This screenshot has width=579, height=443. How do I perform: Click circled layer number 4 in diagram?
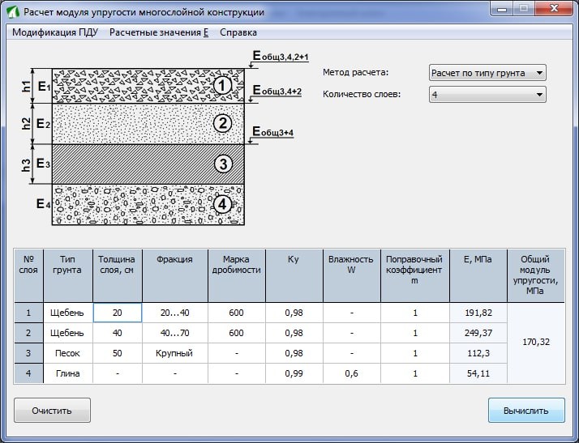coord(222,204)
